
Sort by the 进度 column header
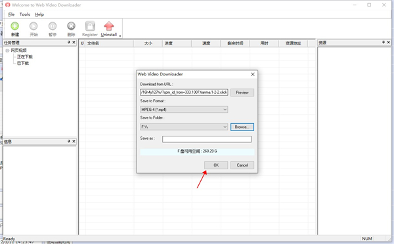tap(177, 43)
